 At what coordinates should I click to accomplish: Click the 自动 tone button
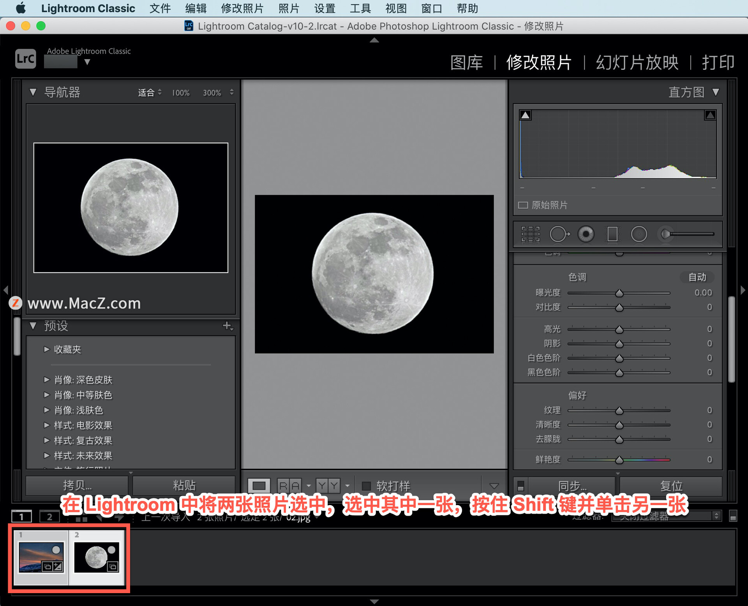(x=697, y=277)
